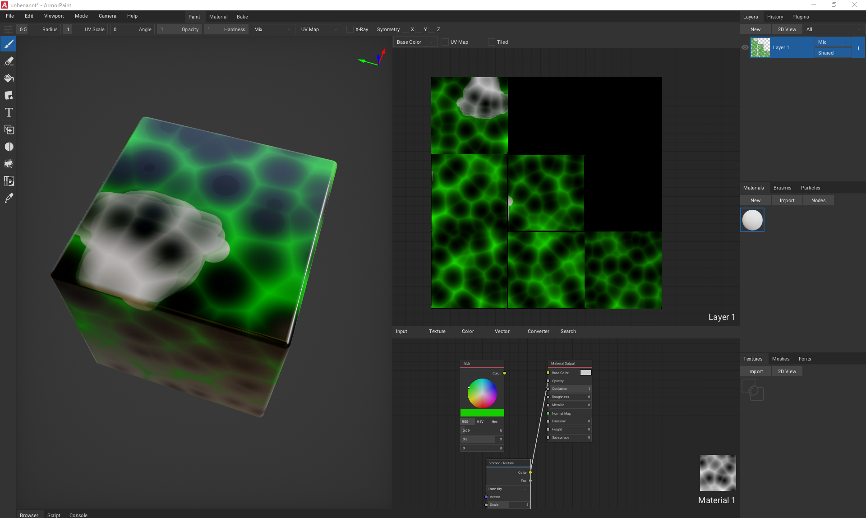Click the 2D View button in Layers
Viewport: 866px width, 518px height.
click(787, 29)
